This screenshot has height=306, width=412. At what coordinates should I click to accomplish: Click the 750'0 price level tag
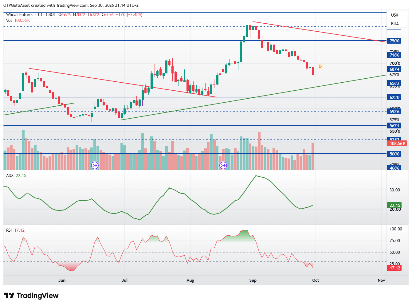click(394, 41)
